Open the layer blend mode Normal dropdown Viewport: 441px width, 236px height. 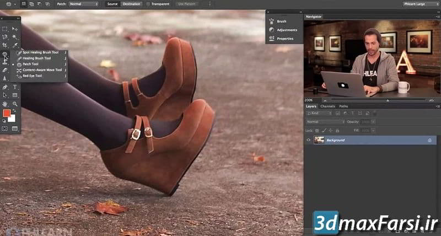[325, 122]
